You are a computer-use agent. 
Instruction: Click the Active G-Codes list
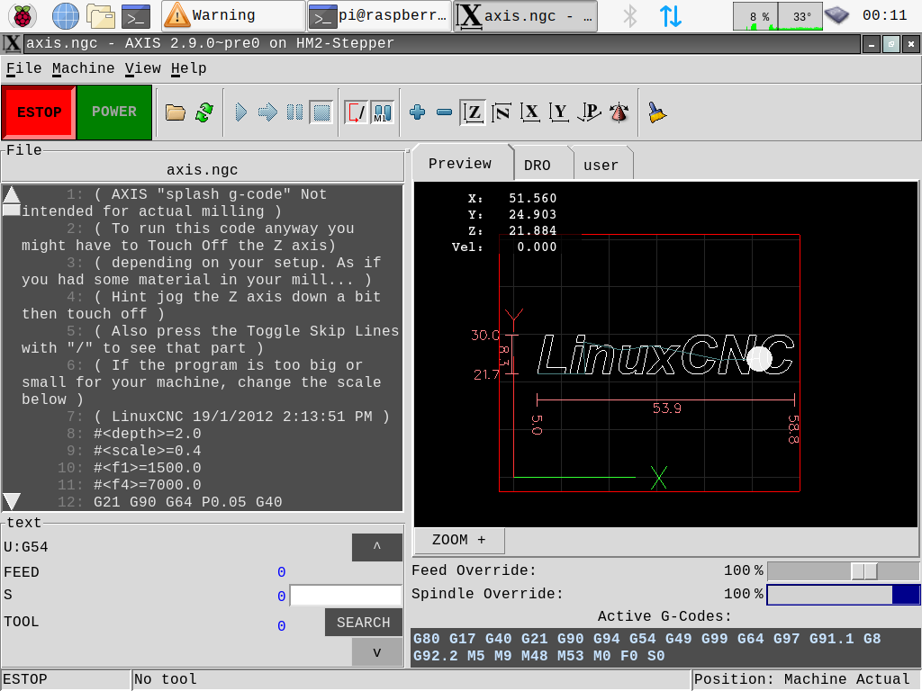tap(665, 647)
